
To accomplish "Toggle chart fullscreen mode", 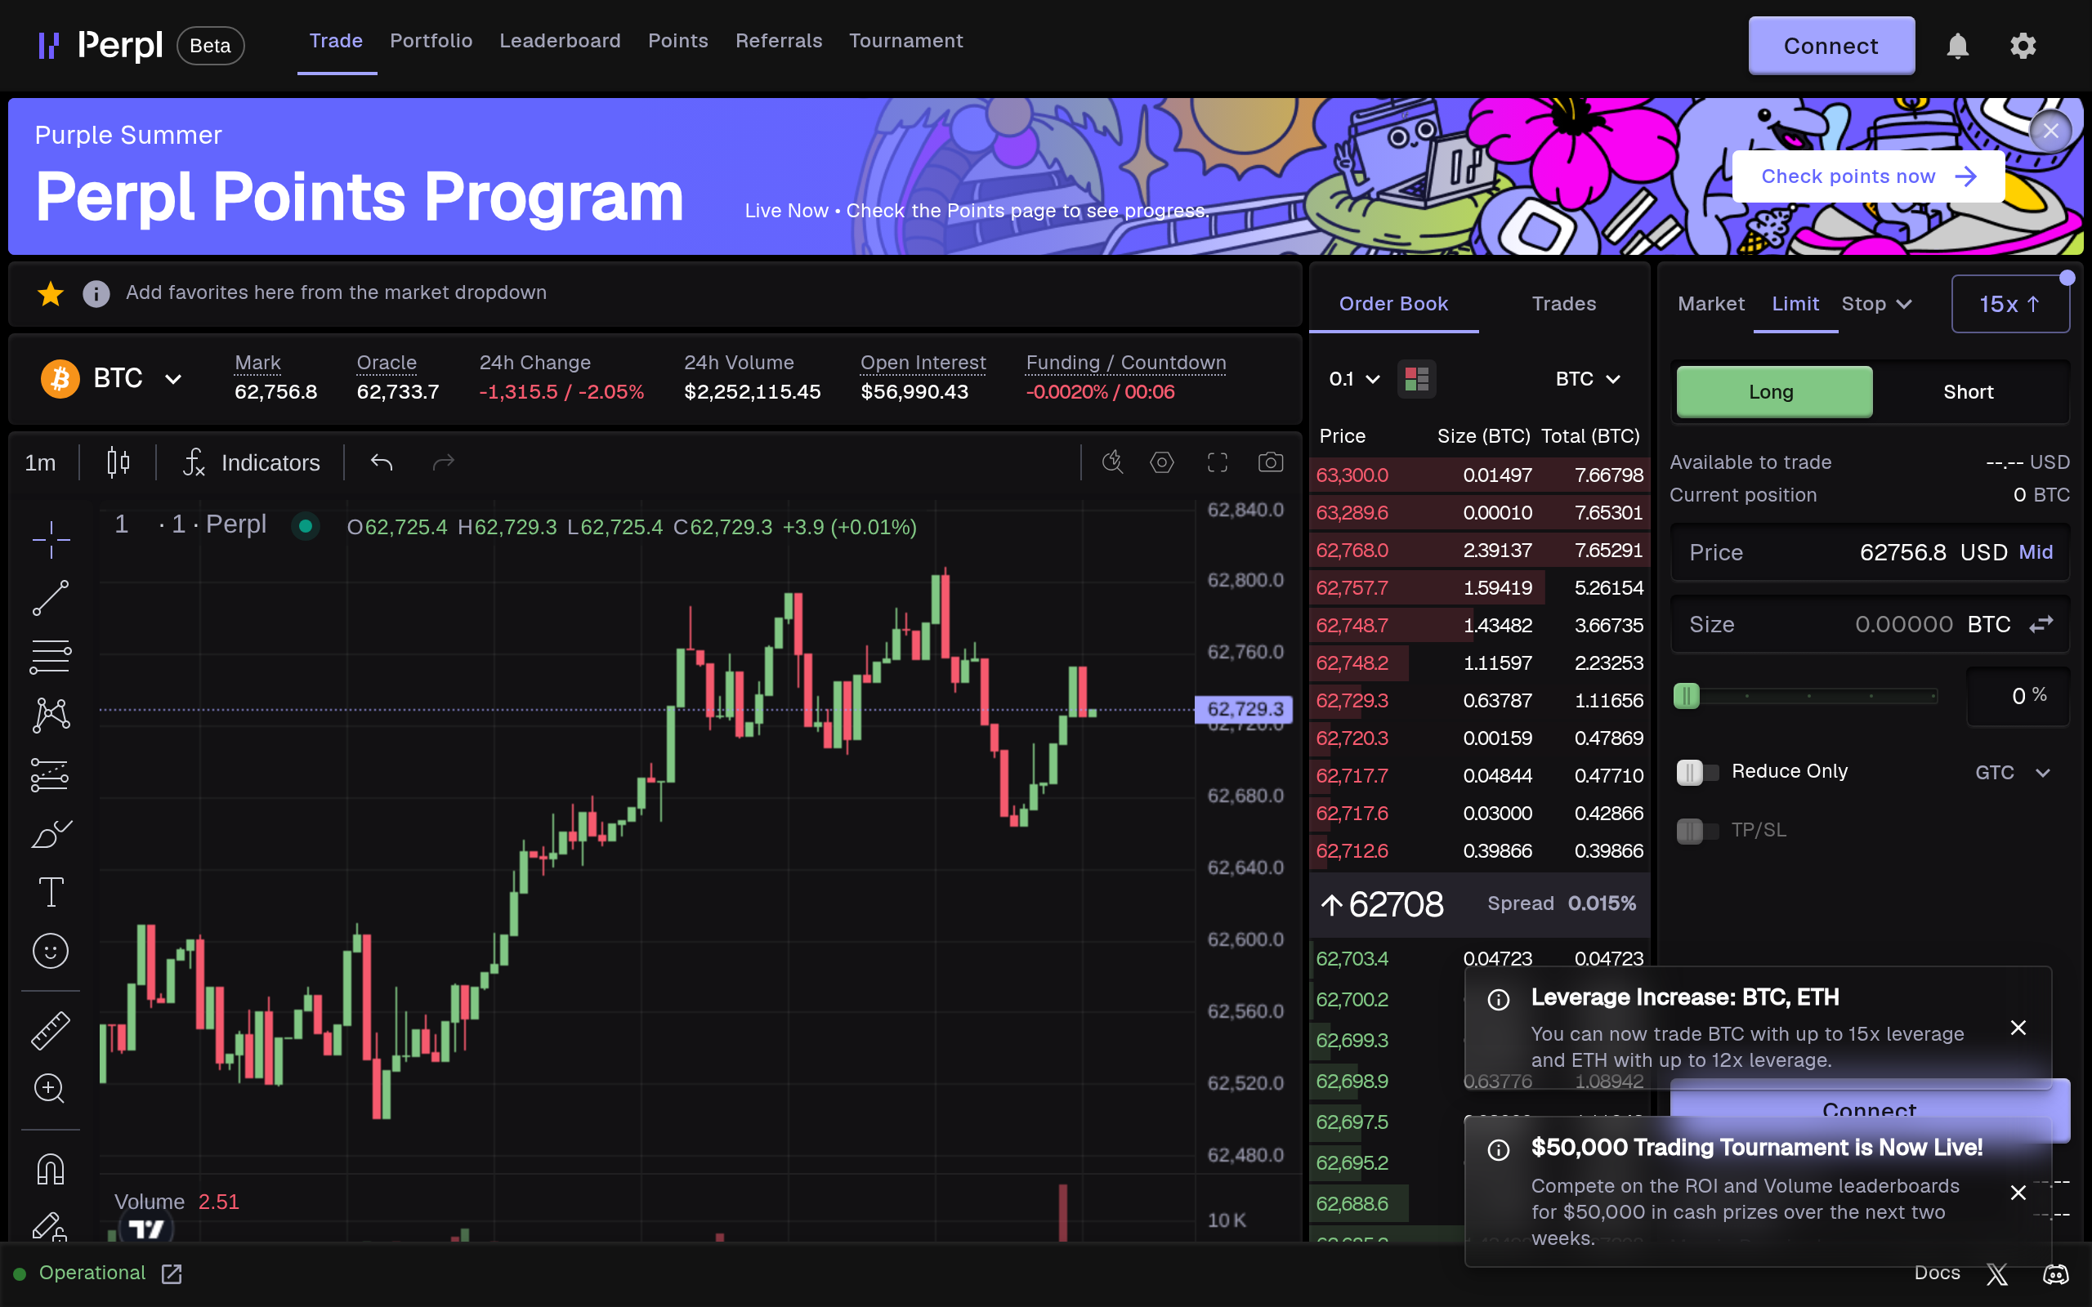I will point(1217,462).
